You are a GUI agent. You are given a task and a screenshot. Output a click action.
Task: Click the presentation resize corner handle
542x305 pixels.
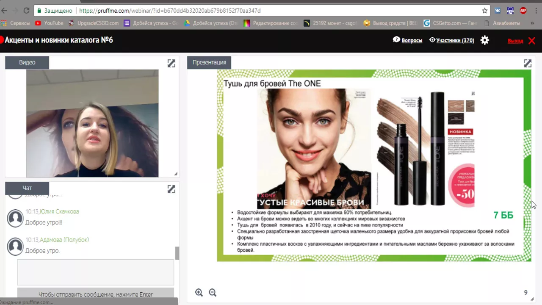(x=532, y=299)
